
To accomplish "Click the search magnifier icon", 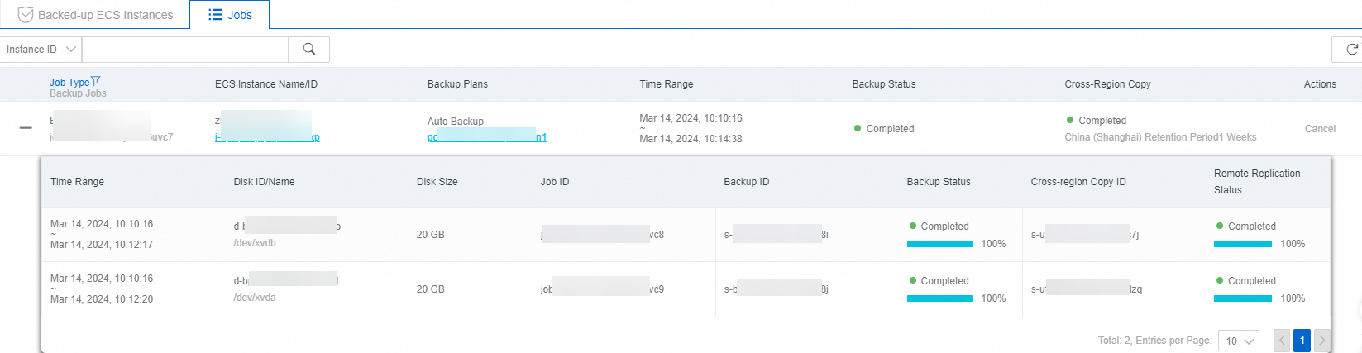I will click(x=309, y=50).
